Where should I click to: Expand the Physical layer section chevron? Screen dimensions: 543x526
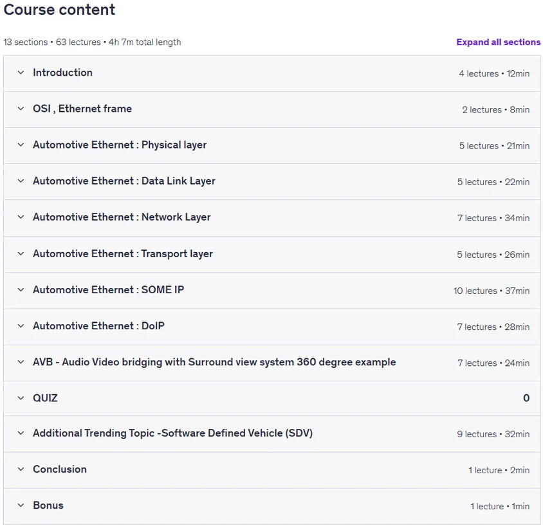(21, 145)
